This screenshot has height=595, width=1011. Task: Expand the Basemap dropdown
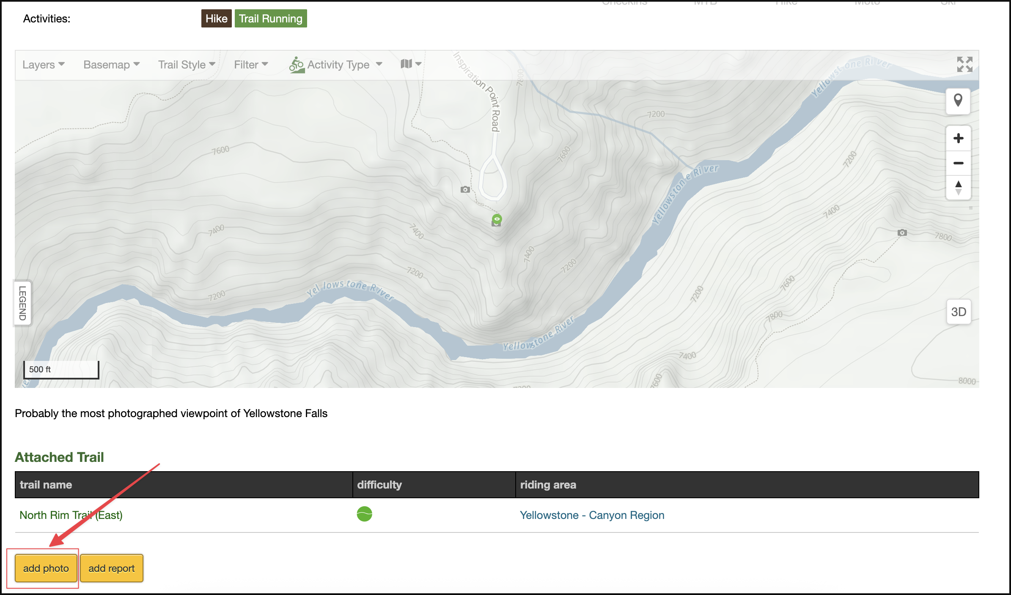click(x=111, y=65)
